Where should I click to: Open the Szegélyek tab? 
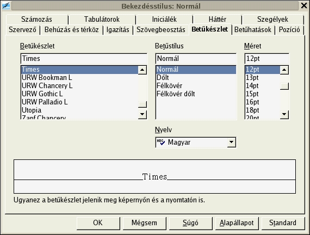tap(272, 19)
